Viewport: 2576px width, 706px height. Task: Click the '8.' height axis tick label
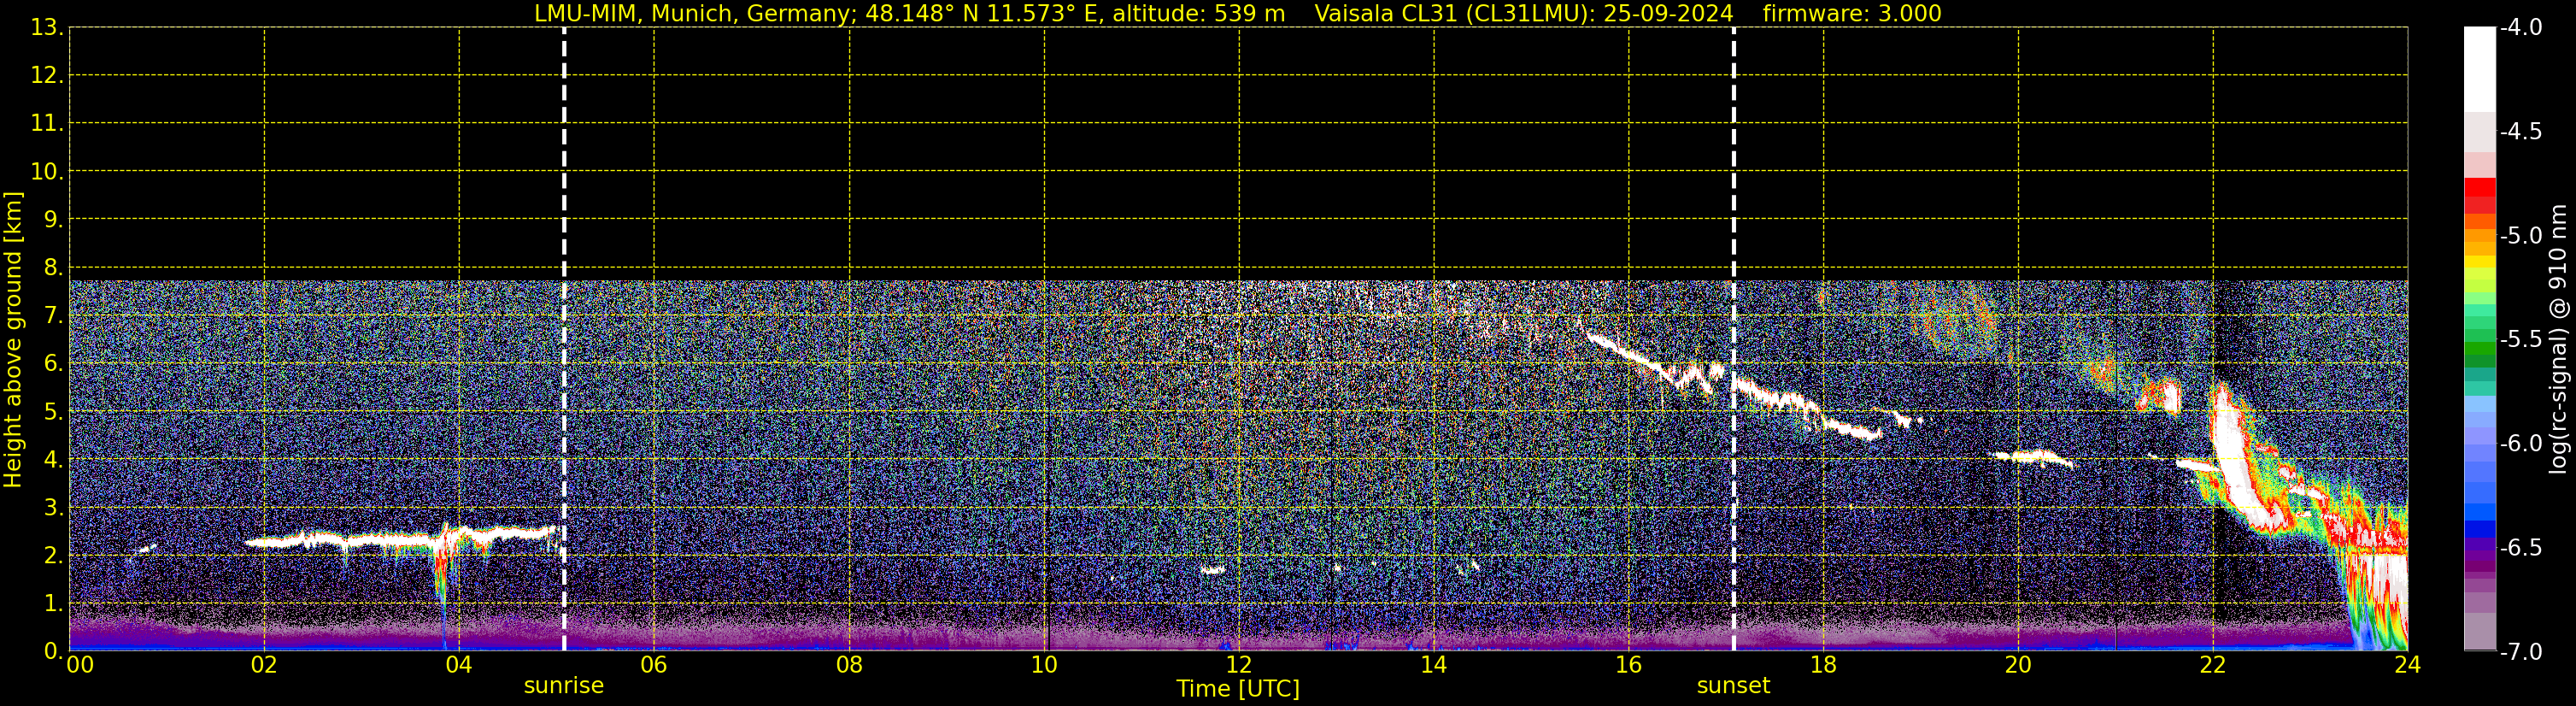coord(53,268)
